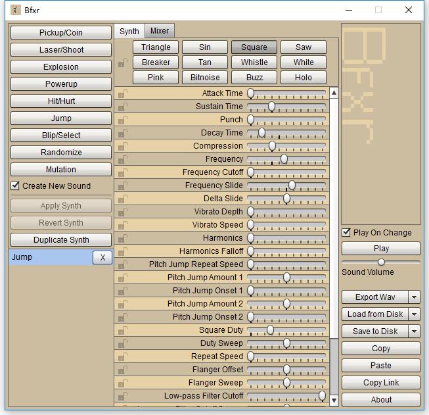Viewport: 429px width, 415px height.
Task: Toggle the lock icon for Pitch Jump Repeat Speed
Action: pyautogui.click(x=123, y=264)
